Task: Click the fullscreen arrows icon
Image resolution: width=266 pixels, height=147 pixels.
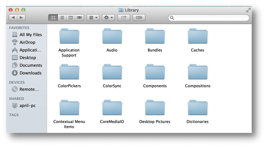Action: pos(248,10)
